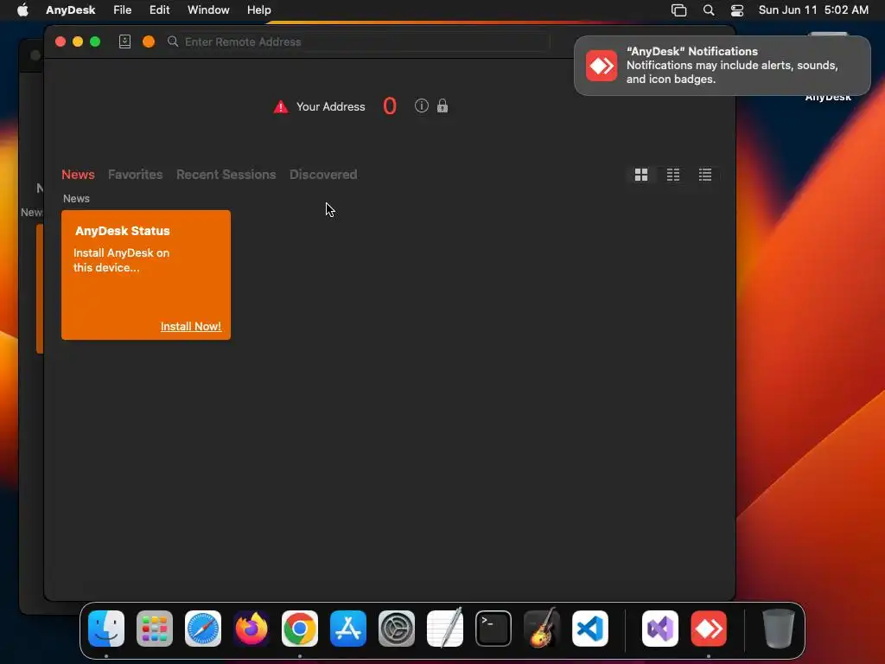Select the compact list view
Image resolution: width=885 pixels, height=664 pixels.
672,175
